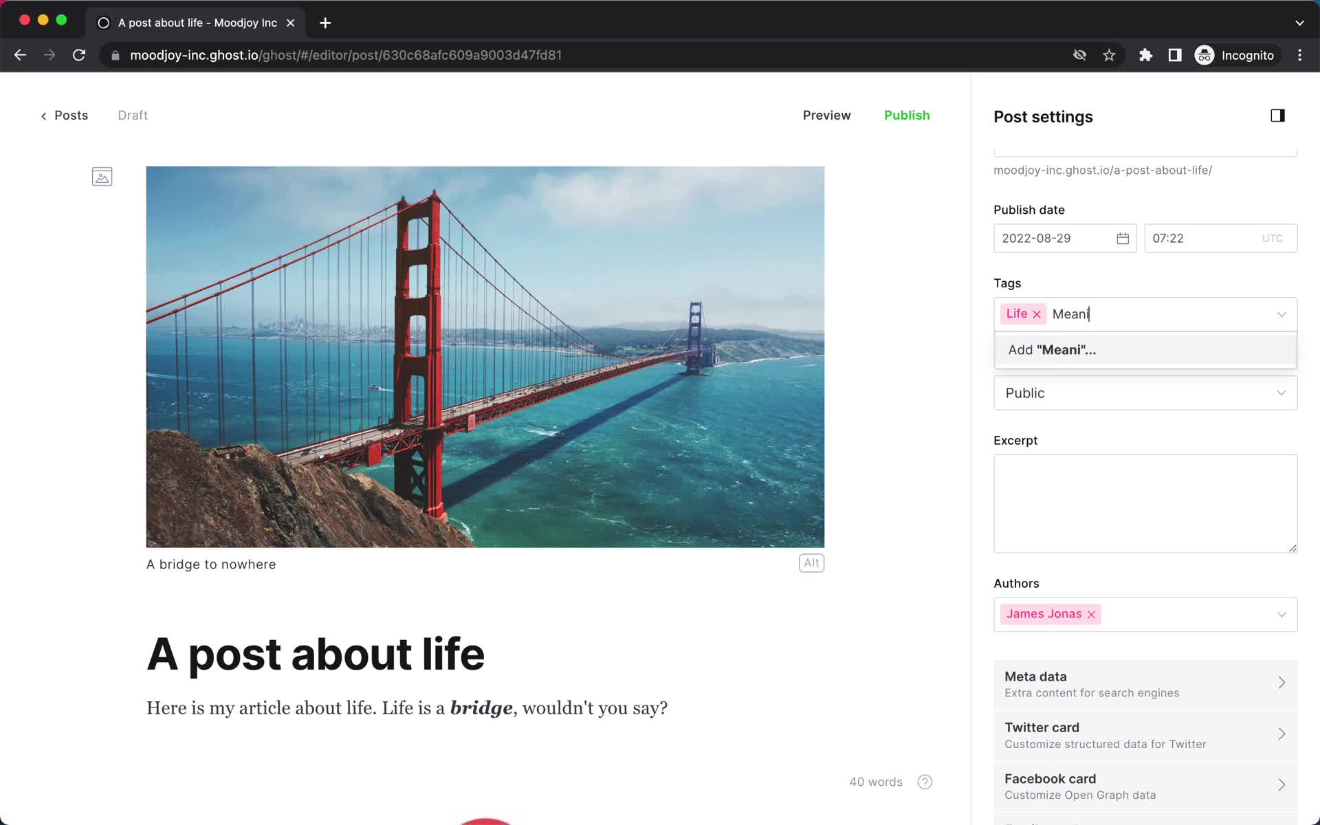Screen dimensions: 1320x825
Task: Open the Public audience dropdown
Action: (x=1144, y=393)
